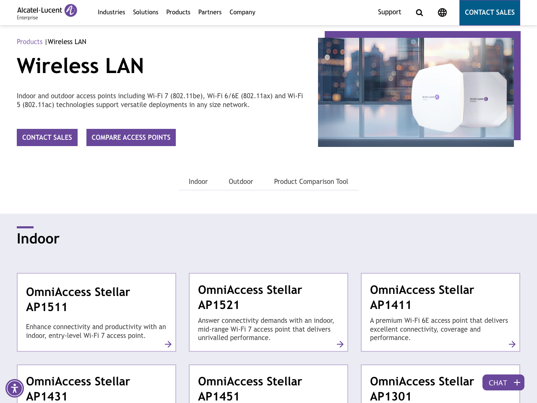Click the Indoor section heading
The image size is (537, 403).
(38, 238)
